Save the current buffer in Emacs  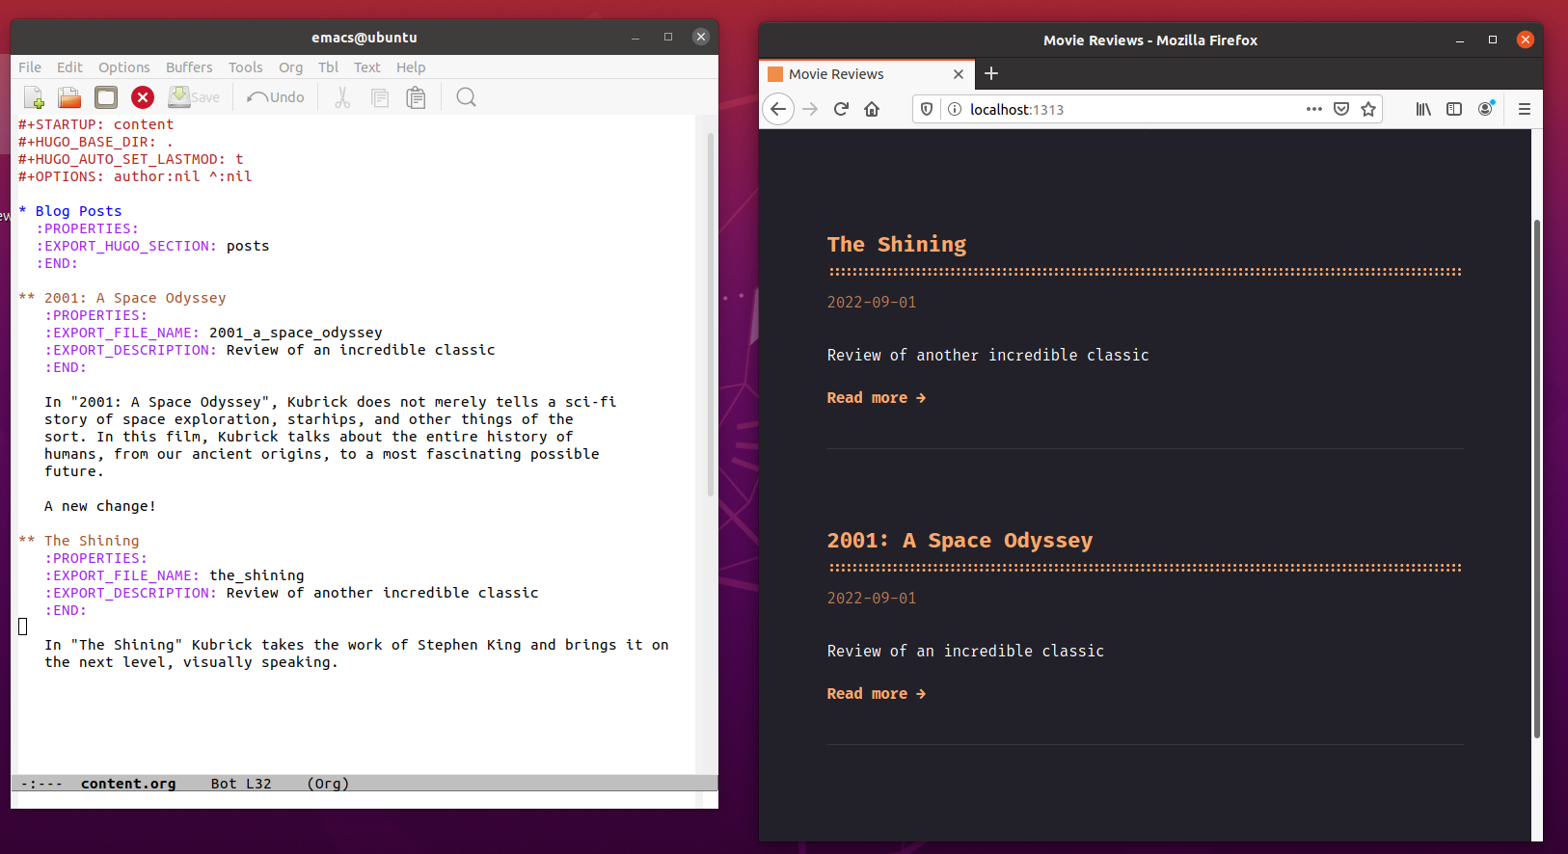(194, 97)
